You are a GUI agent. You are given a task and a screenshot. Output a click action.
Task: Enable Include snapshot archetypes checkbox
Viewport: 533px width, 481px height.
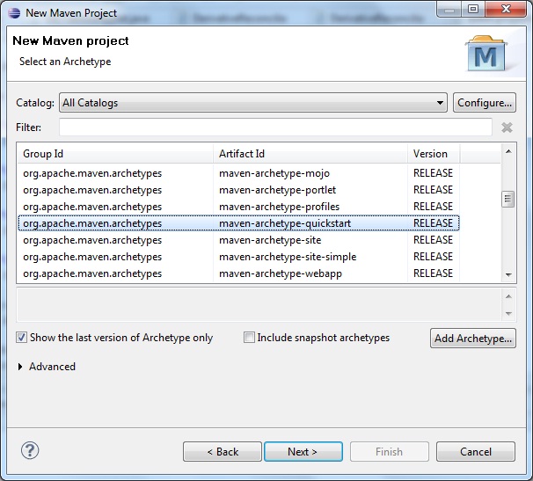tap(249, 338)
